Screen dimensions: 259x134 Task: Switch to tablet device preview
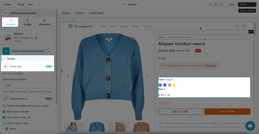click(216, 5)
